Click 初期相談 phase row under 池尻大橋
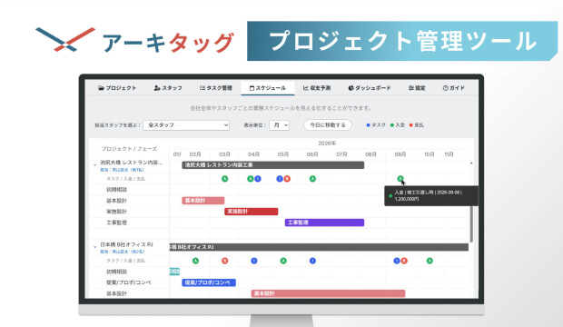The height and width of the screenshot is (327, 563). [x=117, y=190]
